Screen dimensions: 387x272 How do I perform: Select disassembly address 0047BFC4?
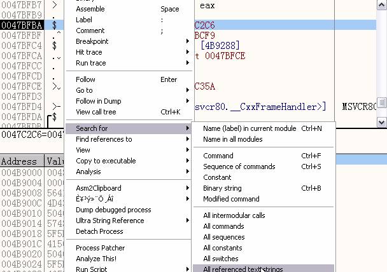pyautogui.click(x=22, y=46)
